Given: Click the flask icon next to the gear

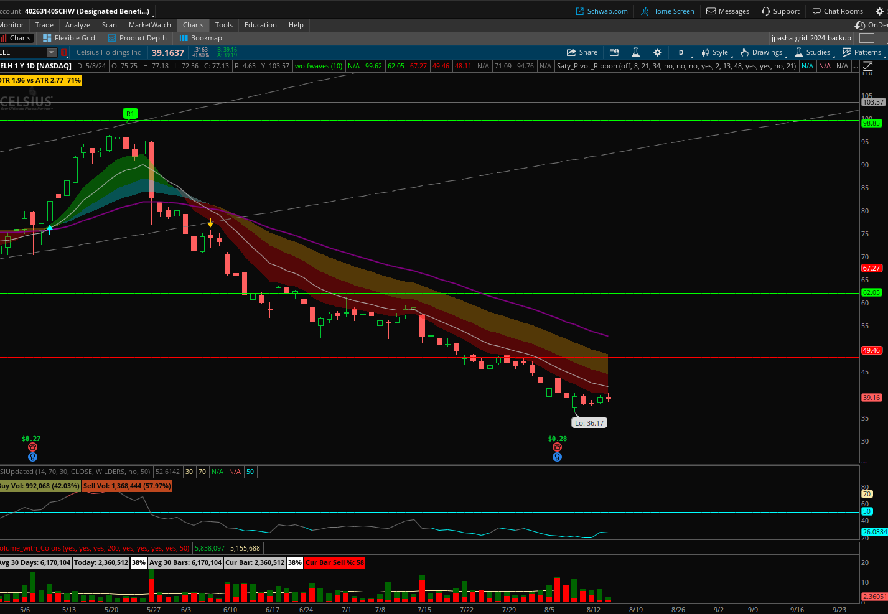Looking at the screenshot, I should coord(635,52).
